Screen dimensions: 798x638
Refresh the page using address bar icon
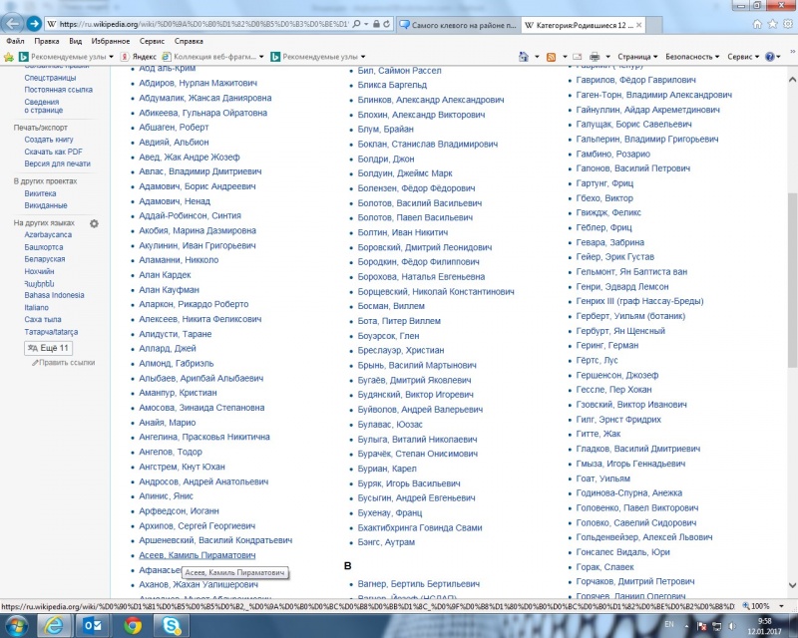tap(383, 23)
